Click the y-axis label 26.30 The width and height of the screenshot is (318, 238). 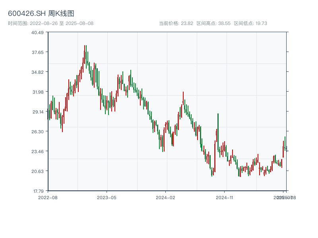click(x=37, y=132)
